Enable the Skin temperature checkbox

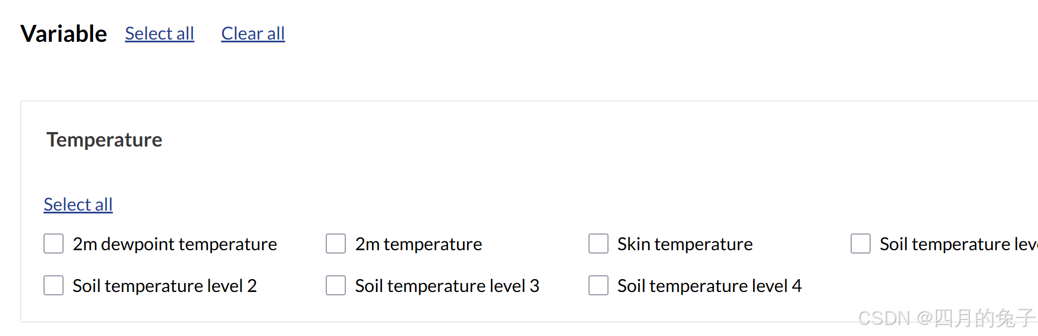pyautogui.click(x=598, y=244)
